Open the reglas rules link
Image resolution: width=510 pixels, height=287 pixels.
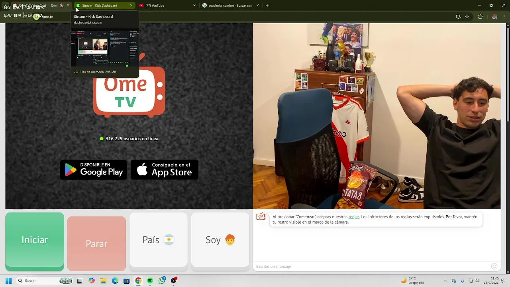354,217
